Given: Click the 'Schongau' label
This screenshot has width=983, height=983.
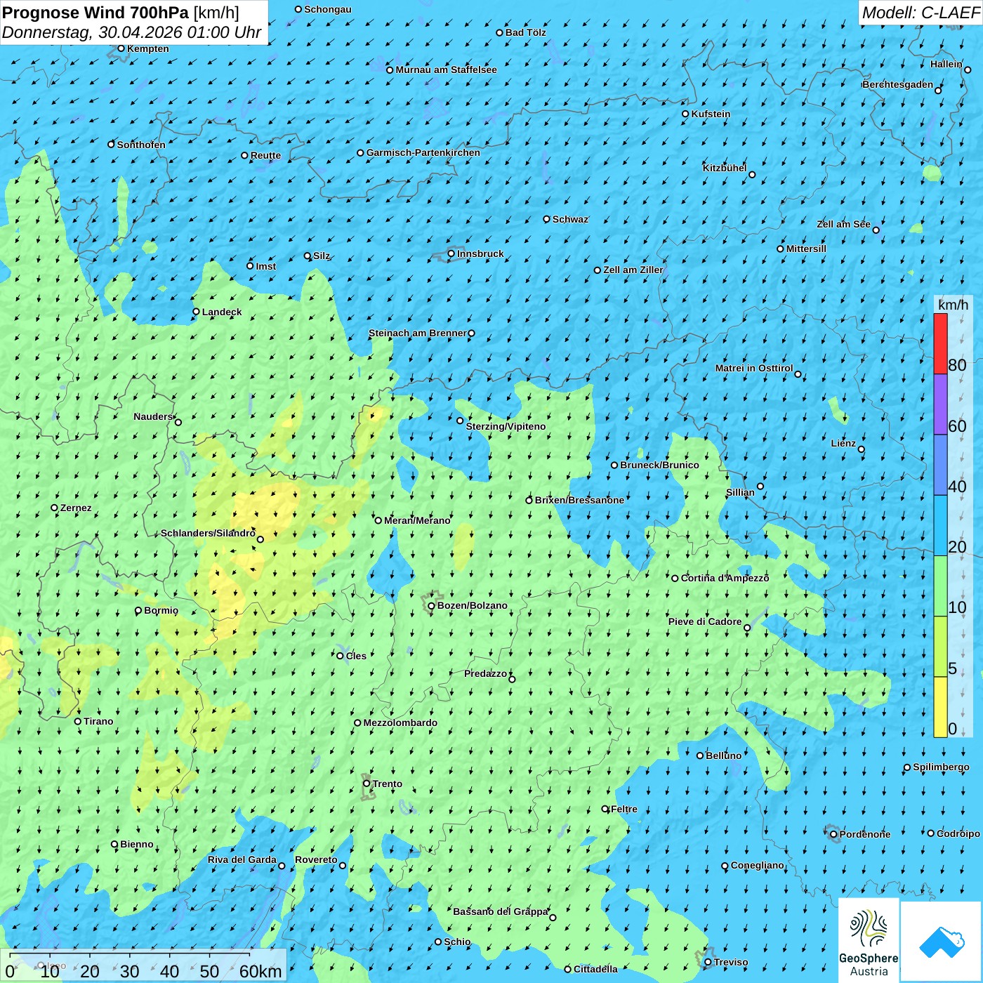Looking at the screenshot, I should (x=328, y=9).
